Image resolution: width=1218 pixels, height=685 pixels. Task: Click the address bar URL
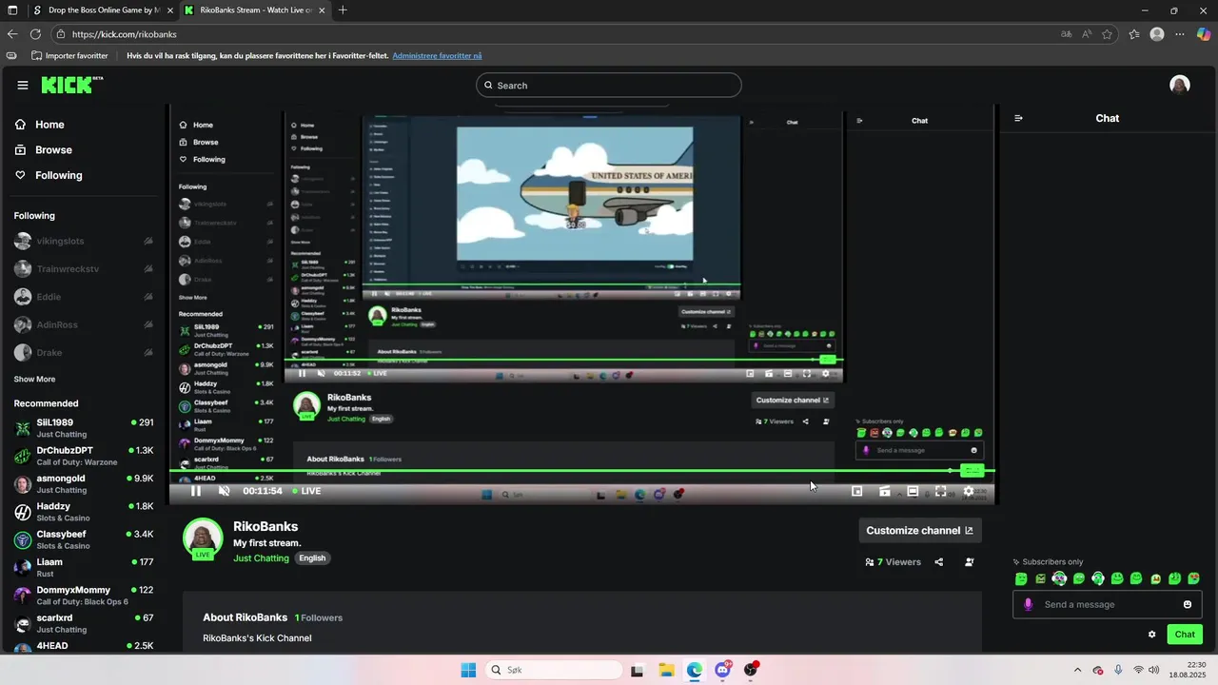coord(124,34)
